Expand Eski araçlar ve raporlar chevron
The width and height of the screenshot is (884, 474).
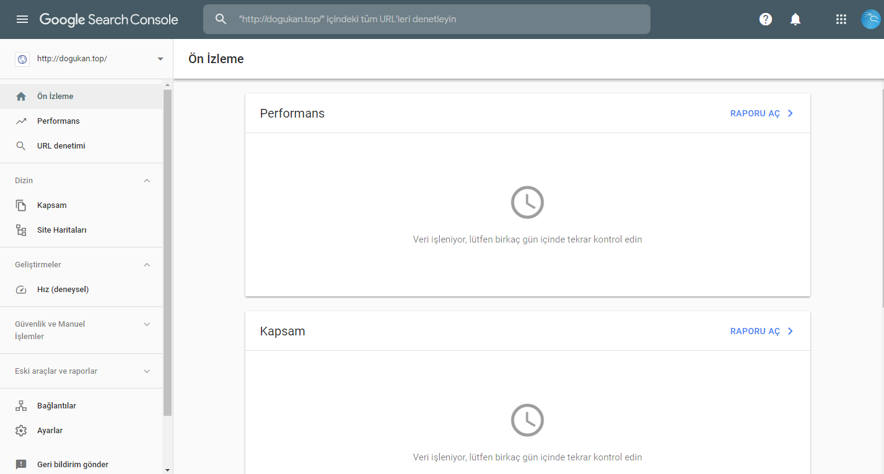click(x=147, y=371)
